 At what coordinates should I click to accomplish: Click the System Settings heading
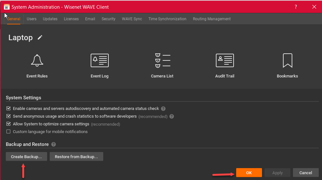(24, 98)
